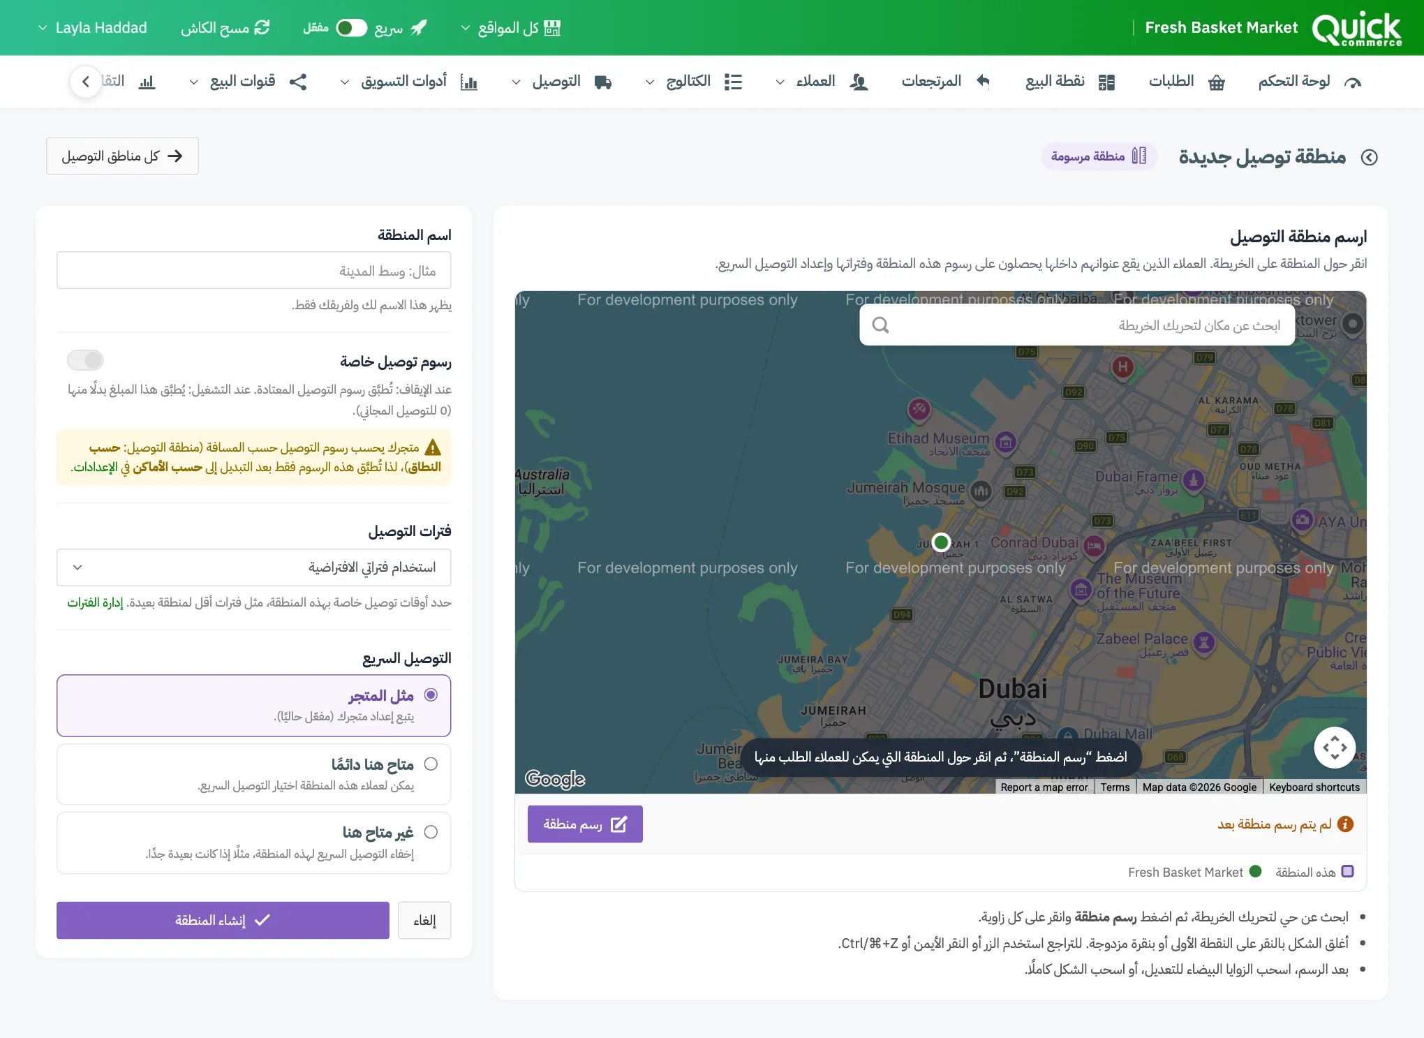Expand the 'أدوات التسويق' navigation menu
This screenshot has height=1038, width=1424.
(409, 82)
